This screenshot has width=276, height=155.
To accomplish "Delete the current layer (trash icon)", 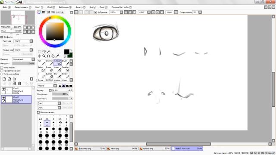I will [x=19, y=84].
